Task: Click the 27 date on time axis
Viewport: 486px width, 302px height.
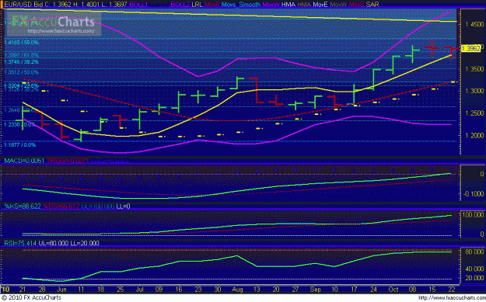Action: (x=295, y=290)
